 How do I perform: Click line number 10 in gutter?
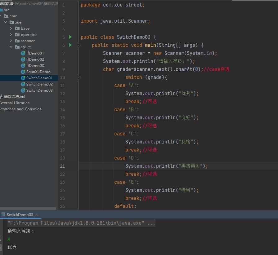coord(62,77)
